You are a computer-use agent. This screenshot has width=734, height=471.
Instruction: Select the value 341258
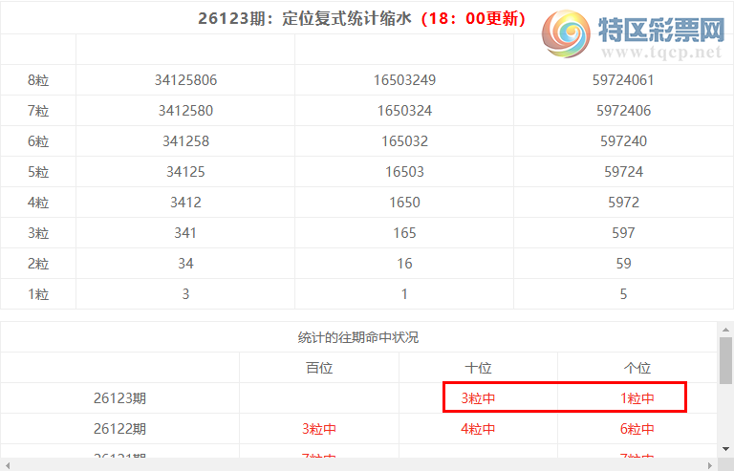point(185,141)
